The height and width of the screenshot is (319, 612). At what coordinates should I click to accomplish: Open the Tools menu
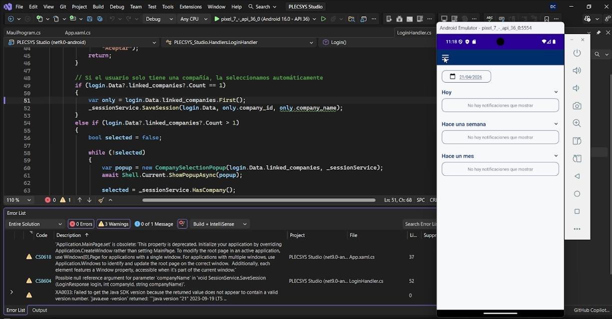[168, 7]
